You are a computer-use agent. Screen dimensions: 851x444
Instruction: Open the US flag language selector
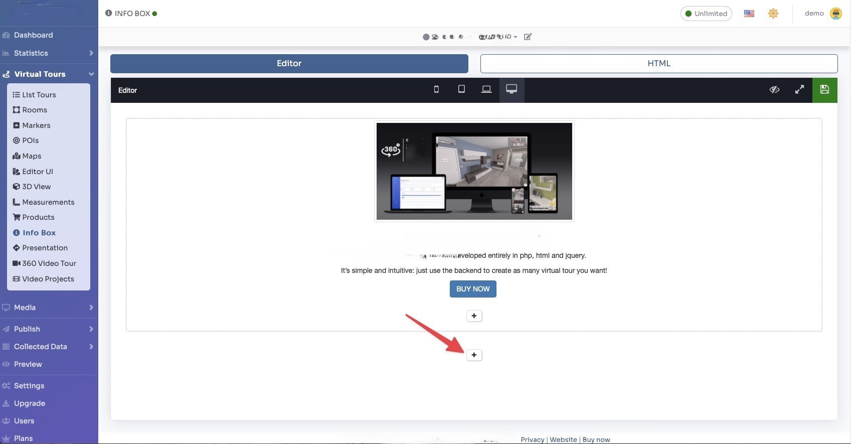pos(749,14)
